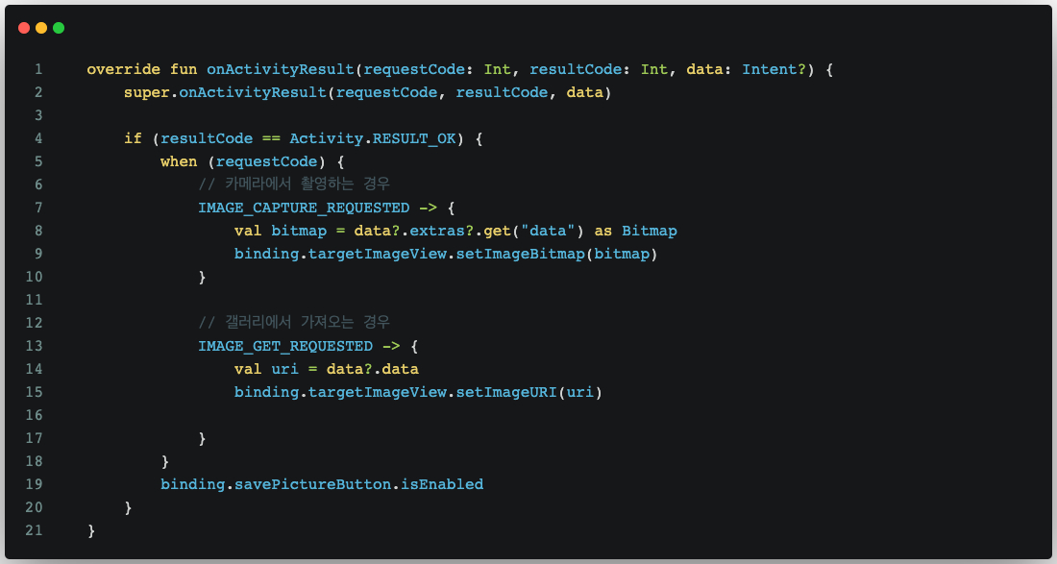Click the 'Intent?' parameter type
This screenshot has height=564, width=1057.
[x=774, y=69]
